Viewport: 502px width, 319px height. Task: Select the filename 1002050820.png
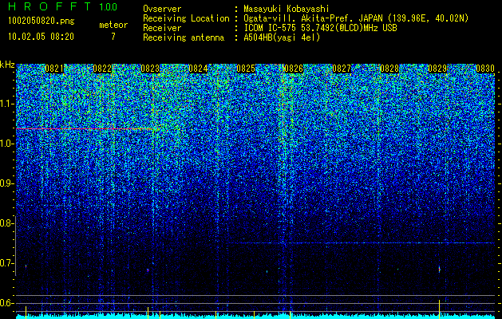coord(42,21)
